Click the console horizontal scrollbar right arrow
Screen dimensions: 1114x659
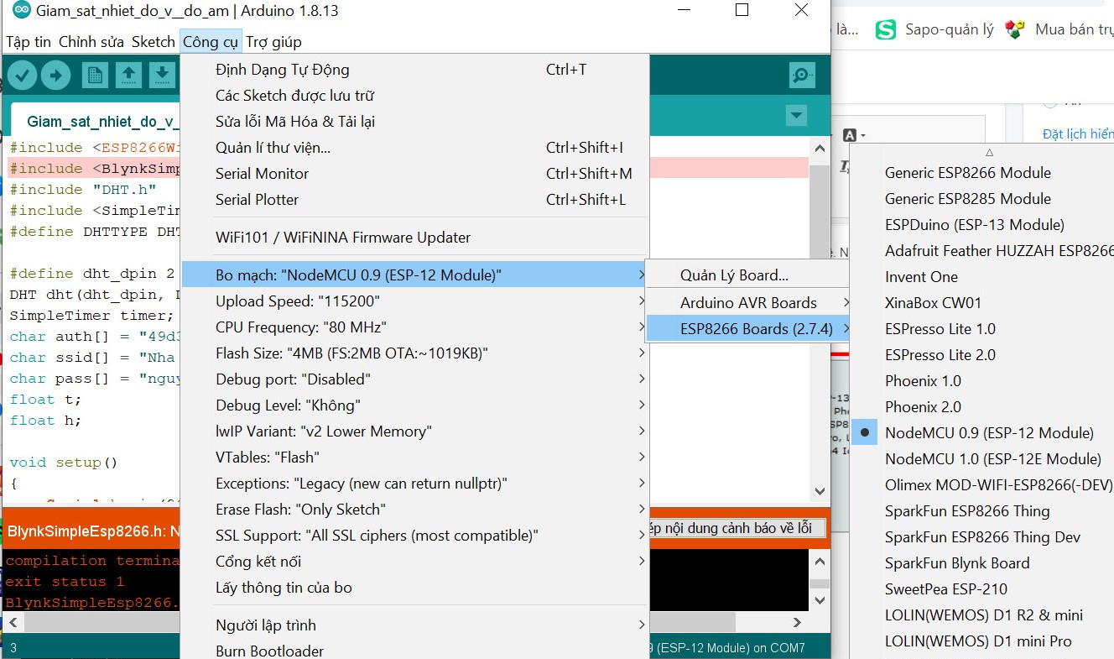799,622
